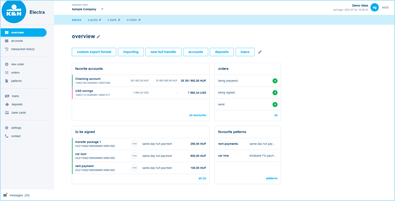This screenshot has width=395, height=201.
Task: Switch to the e-bank tab
Action: (112, 20)
